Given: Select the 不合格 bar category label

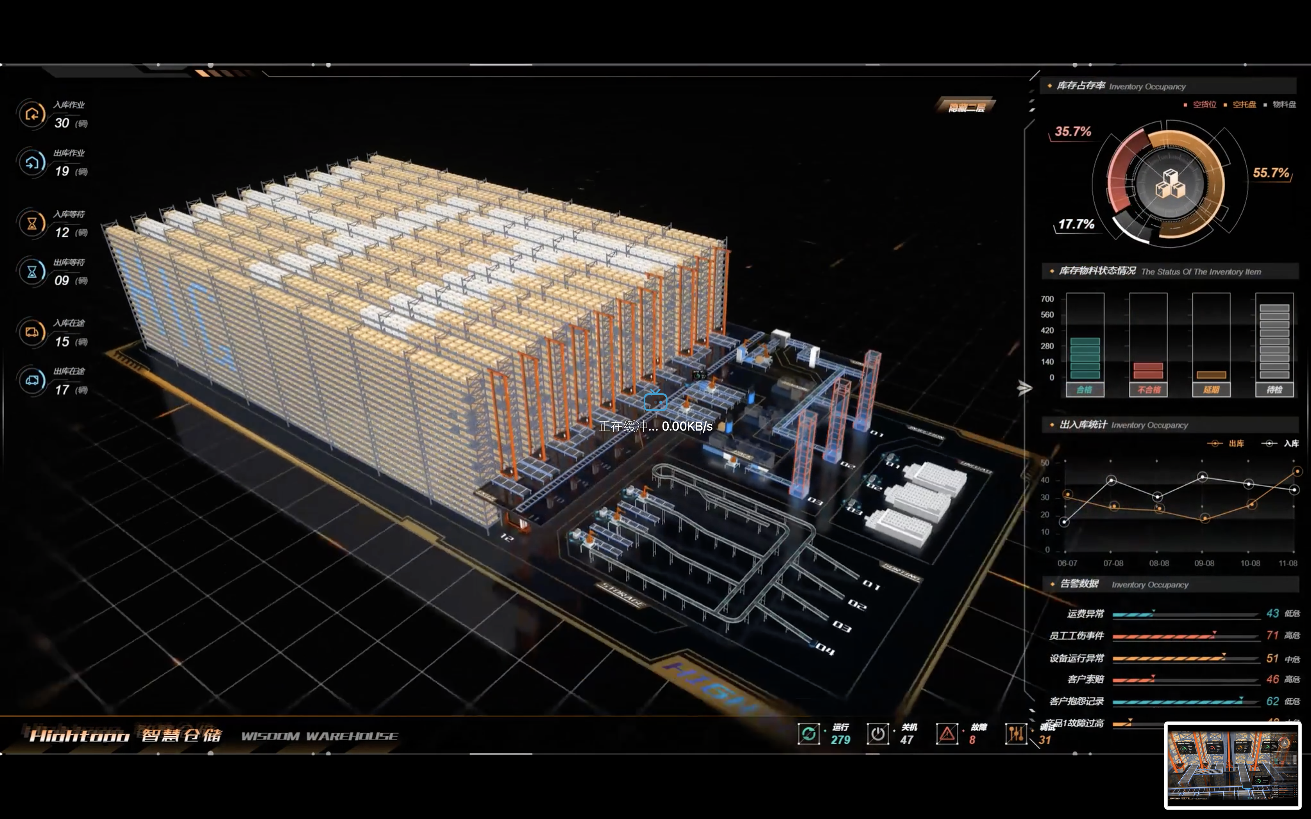Looking at the screenshot, I should (1148, 390).
